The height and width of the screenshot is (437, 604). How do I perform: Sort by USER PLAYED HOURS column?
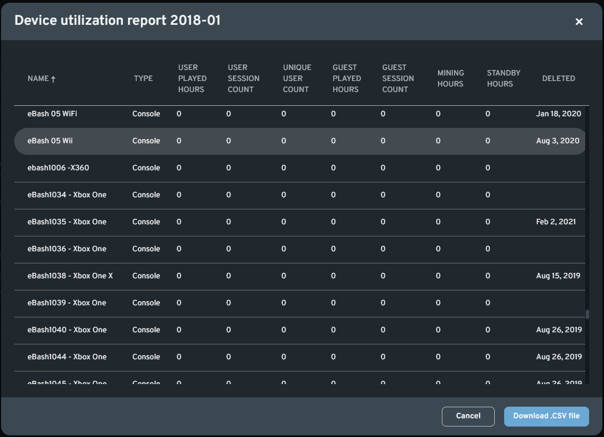coord(192,78)
